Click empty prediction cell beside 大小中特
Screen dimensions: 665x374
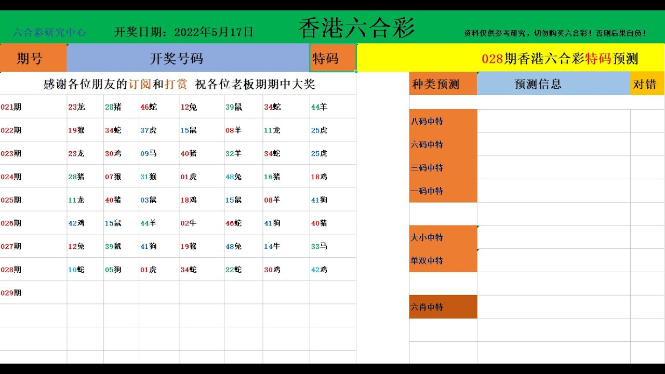[554, 237]
